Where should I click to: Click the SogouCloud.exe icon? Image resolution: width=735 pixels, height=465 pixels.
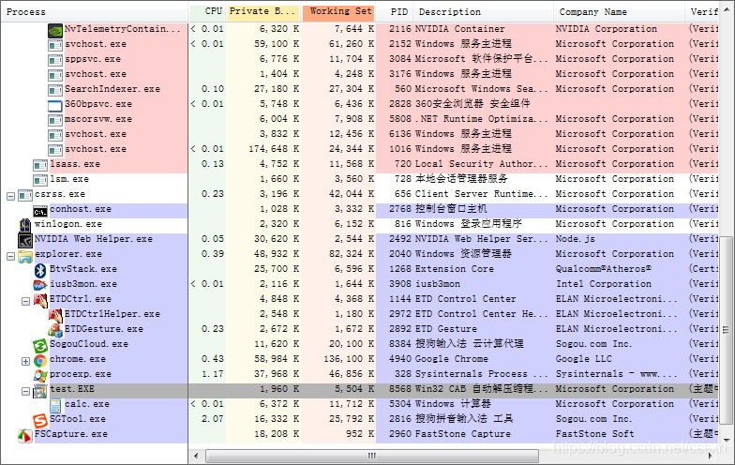point(40,346)
